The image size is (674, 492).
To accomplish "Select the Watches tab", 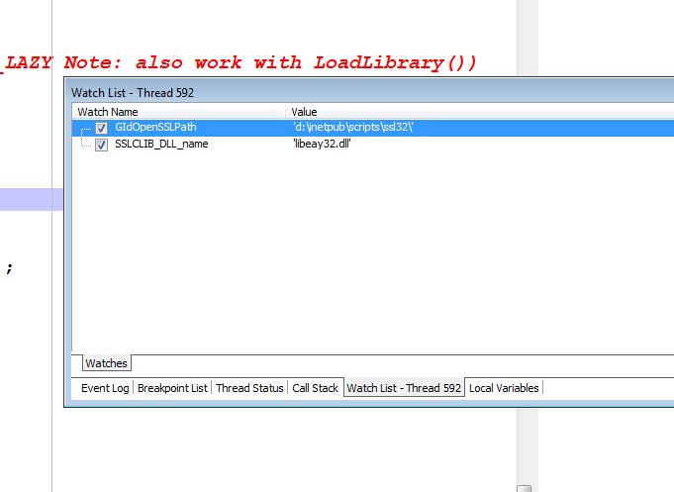I will point(106,363).
